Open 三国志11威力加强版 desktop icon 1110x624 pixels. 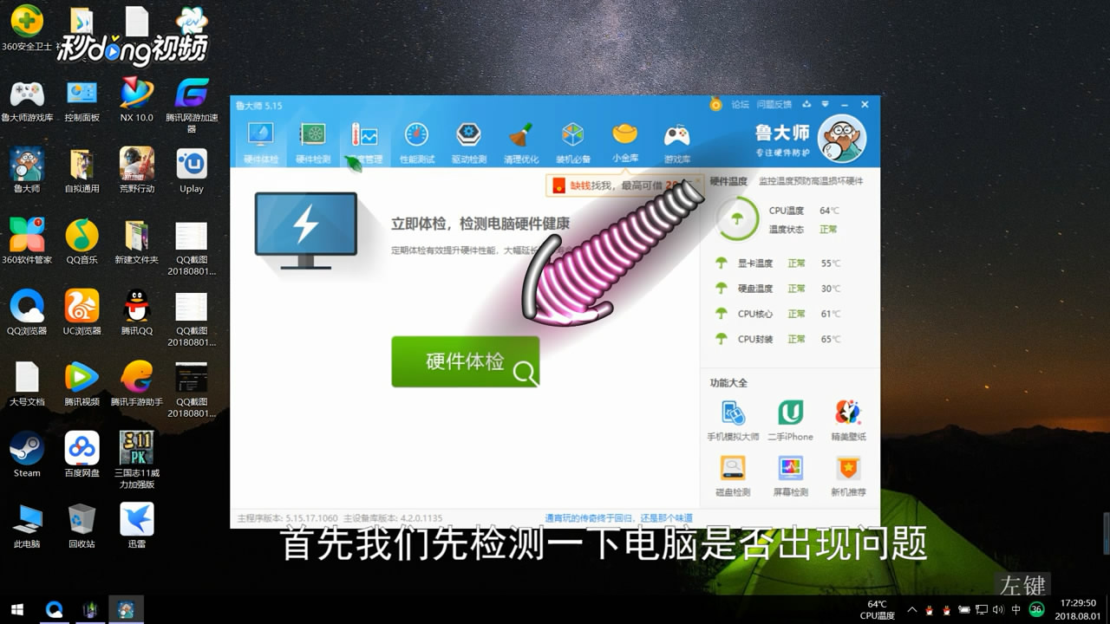click(136, 460)
